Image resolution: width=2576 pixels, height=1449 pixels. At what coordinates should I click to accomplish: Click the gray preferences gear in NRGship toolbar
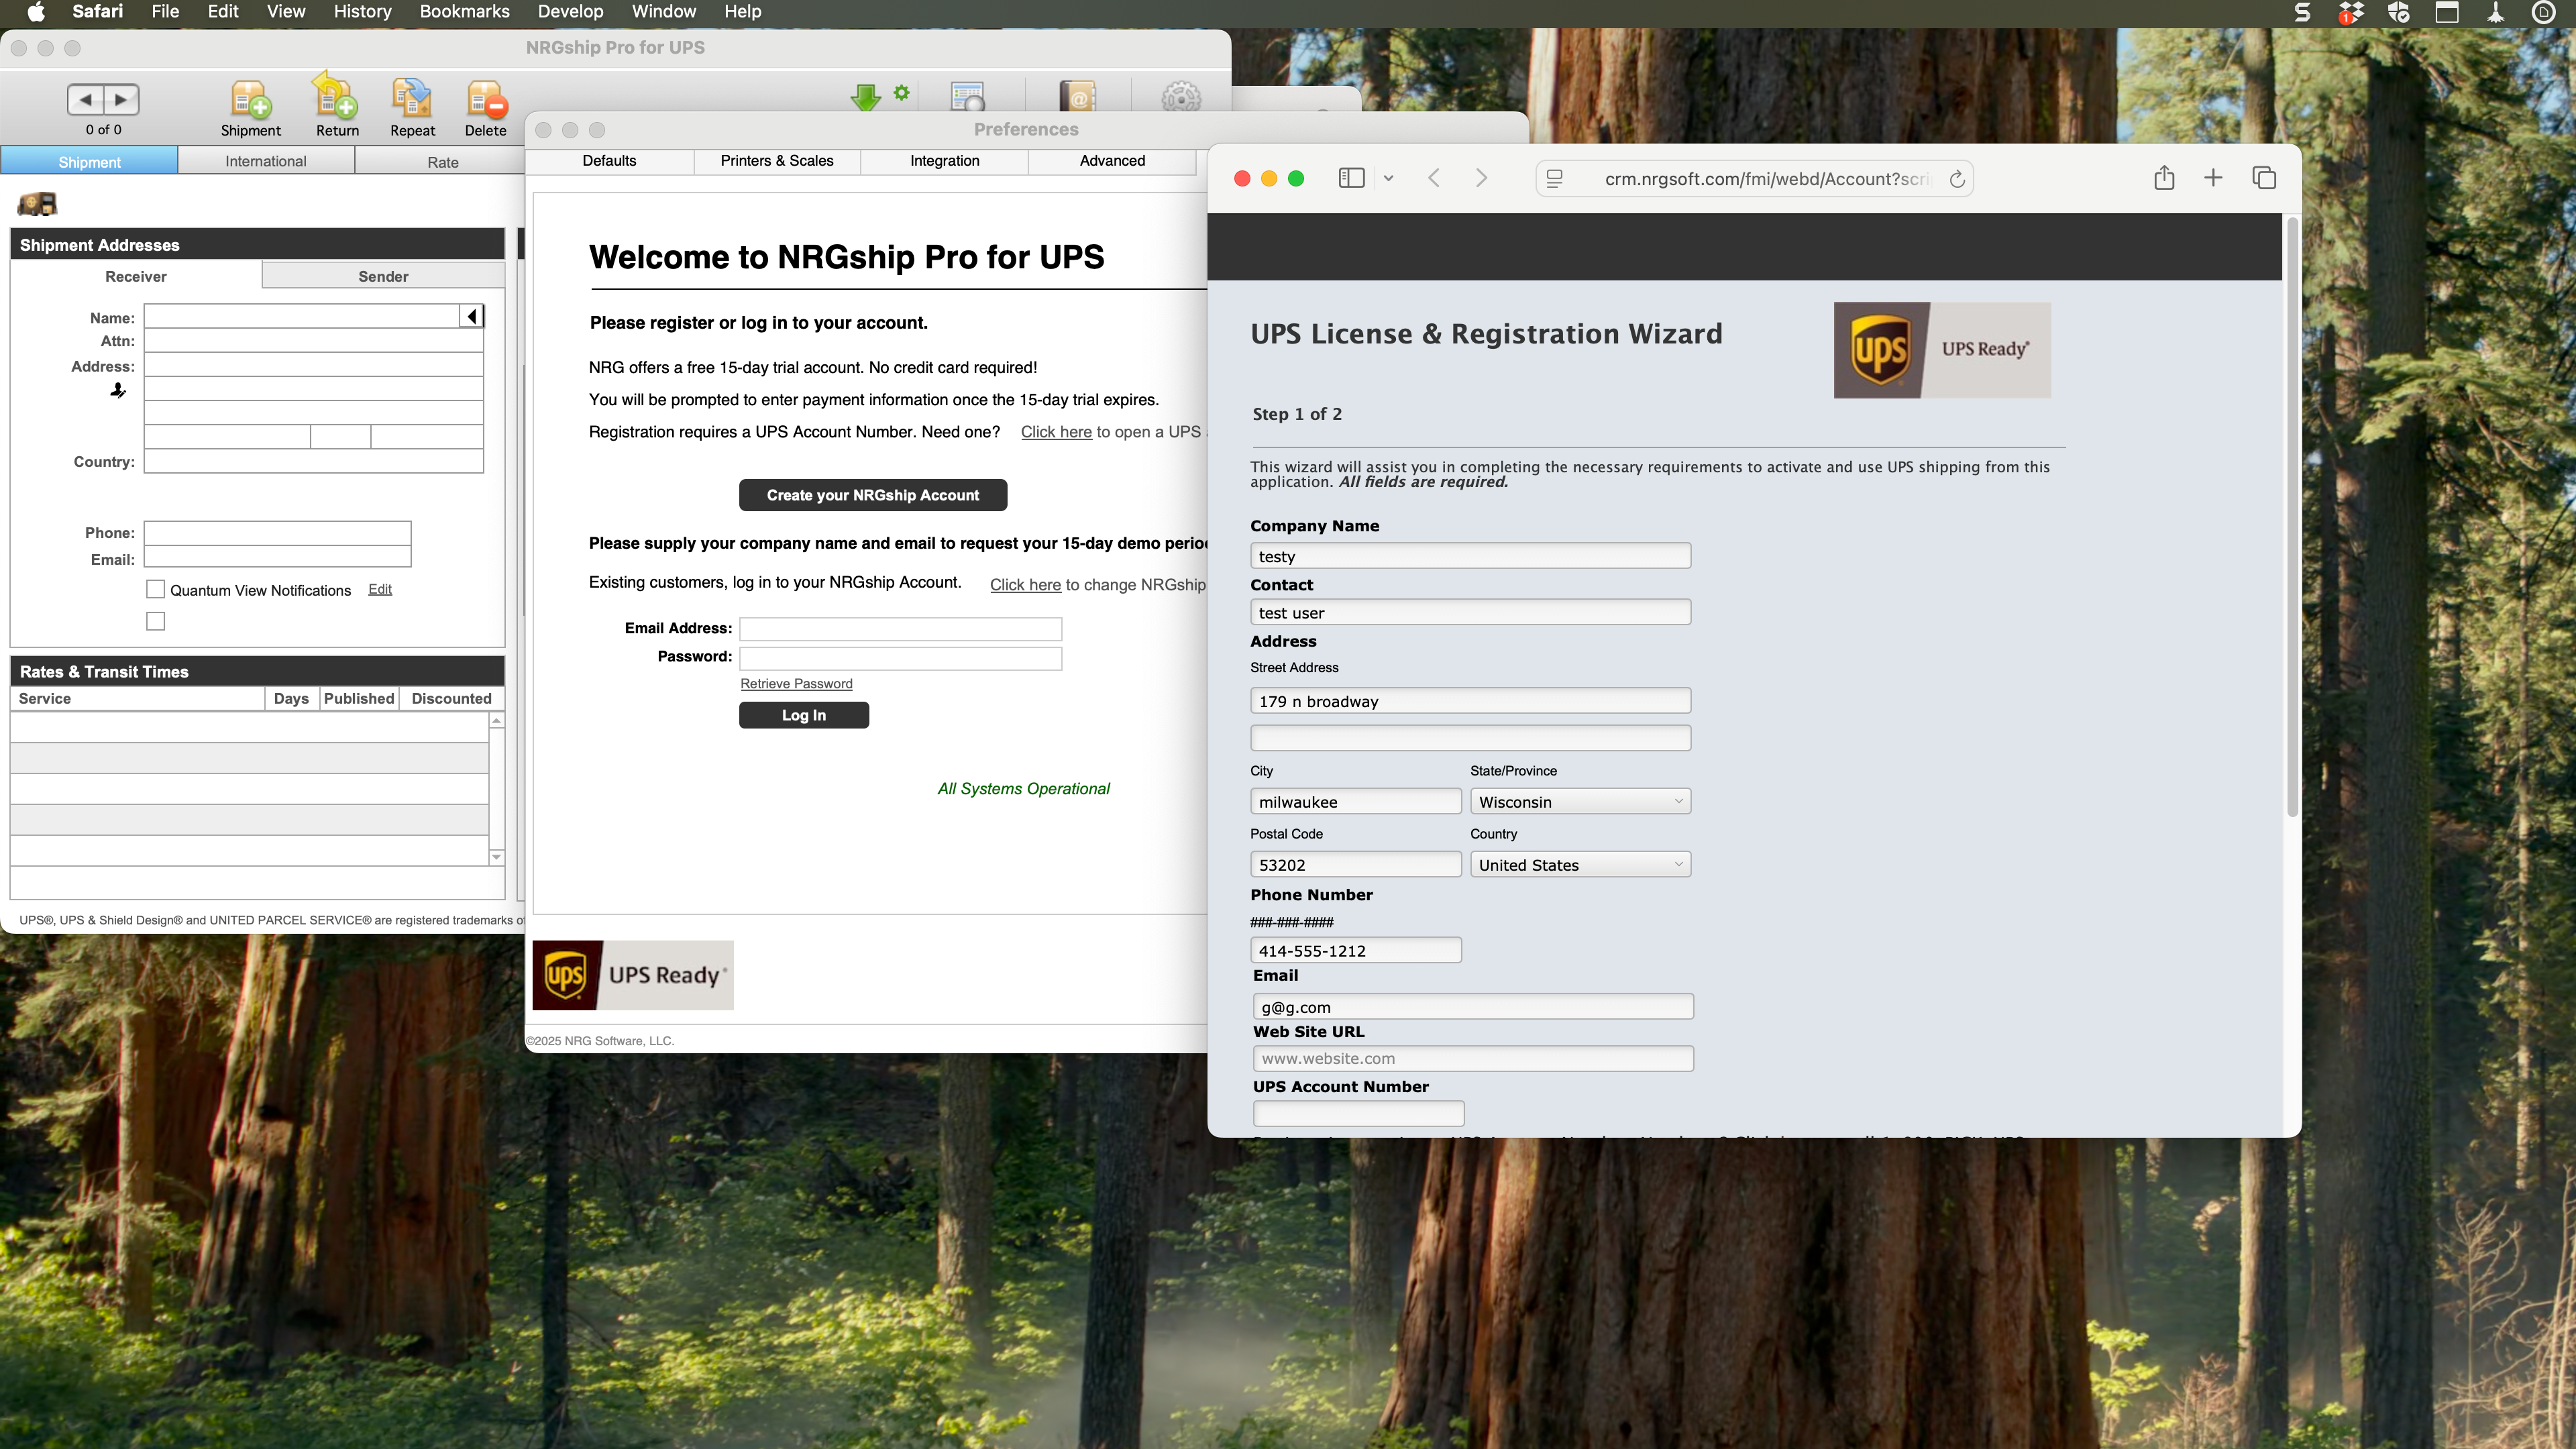1181,97
